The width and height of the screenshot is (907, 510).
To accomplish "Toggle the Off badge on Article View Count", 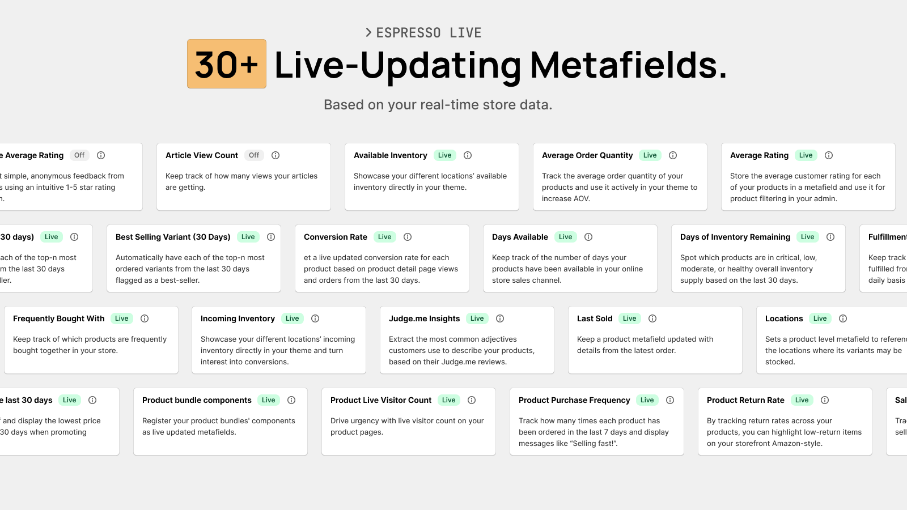I will click(254, 155).
